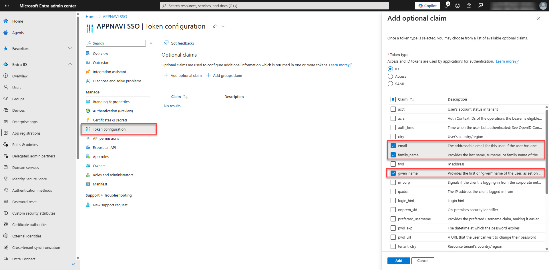The height and width of the screenshot is (270, 549).
Task: Click the top resource search bar
Action: [274, 6]
